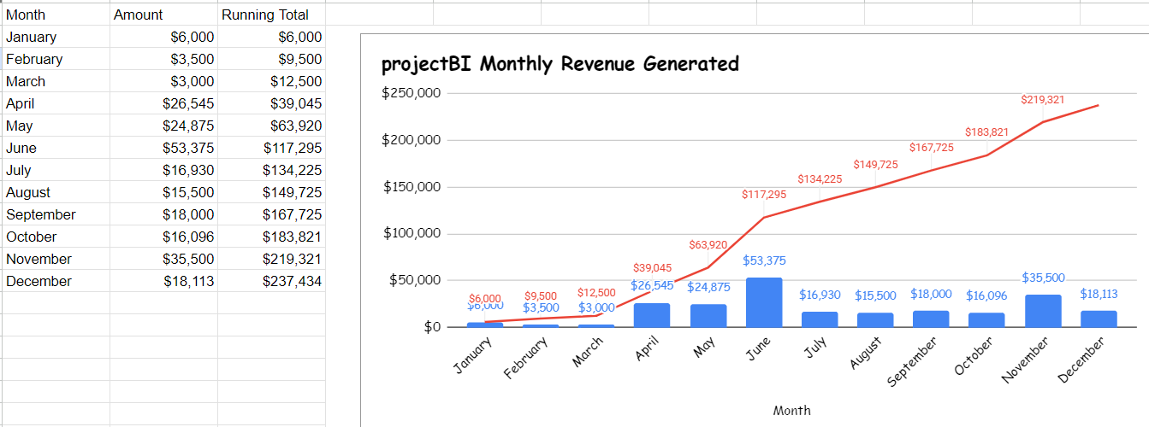Select the $24,875 amount cell for May
The height and width of the screenshot is (427, 1149).
163,126
